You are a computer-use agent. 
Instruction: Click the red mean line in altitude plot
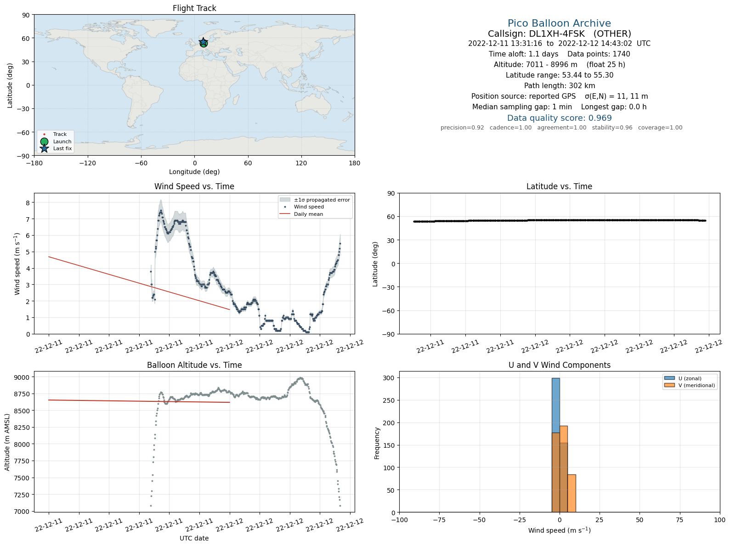pyautogui.click(x=139, y=401)
